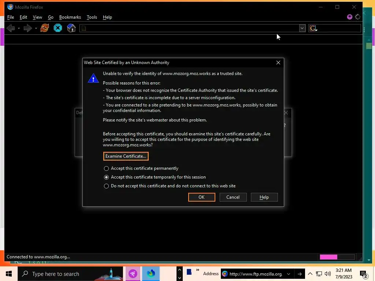Click the taskbar Address go arrow
This screenshot has height=281, width=375.
coord(300,274)
